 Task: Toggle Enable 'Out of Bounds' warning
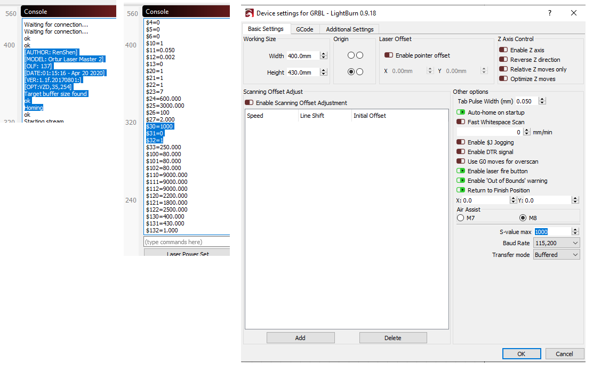coord(461,181)
